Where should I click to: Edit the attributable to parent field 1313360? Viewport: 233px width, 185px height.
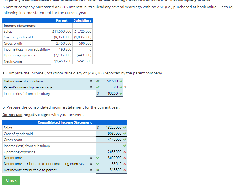[x=111, y=170]
